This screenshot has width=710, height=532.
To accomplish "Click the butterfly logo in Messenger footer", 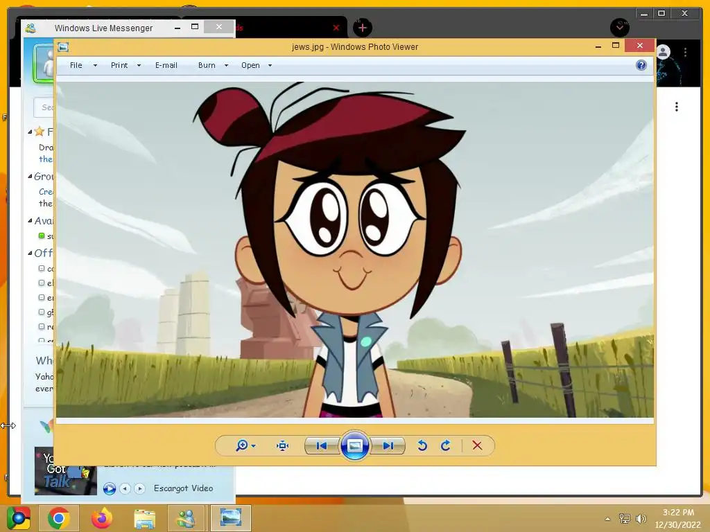I will coord(46,426).
